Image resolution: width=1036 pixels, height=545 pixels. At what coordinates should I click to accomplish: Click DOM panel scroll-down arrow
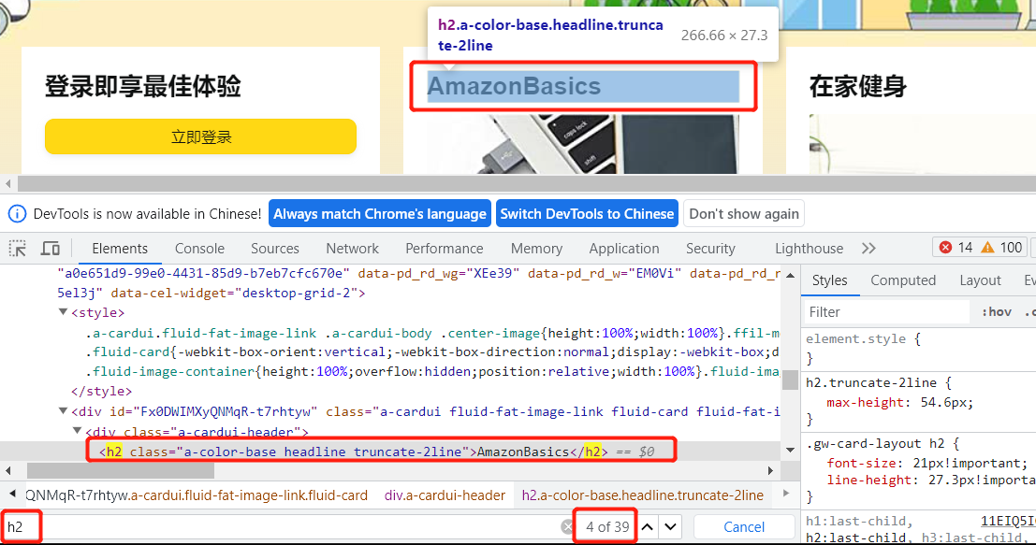pyautogui.click(x=790, y=450)
